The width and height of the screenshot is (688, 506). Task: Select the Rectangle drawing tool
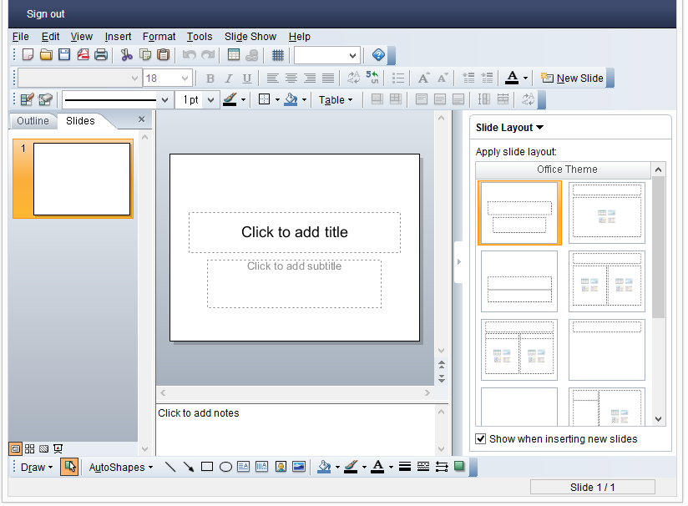click(207, 468)
